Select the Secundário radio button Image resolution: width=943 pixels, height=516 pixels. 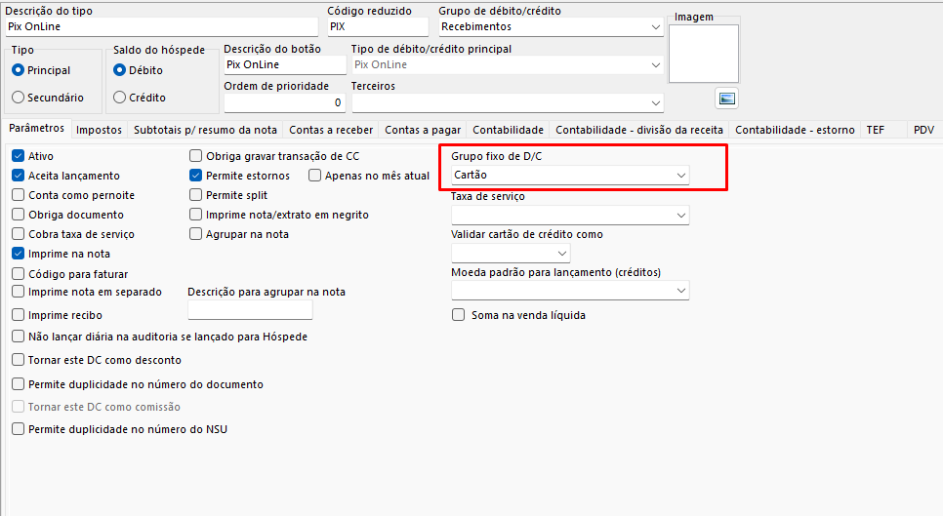point(18,98)
